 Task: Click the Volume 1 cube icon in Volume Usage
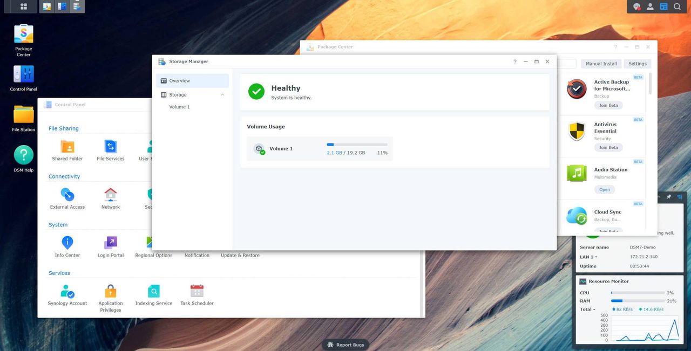click(259, 148)
